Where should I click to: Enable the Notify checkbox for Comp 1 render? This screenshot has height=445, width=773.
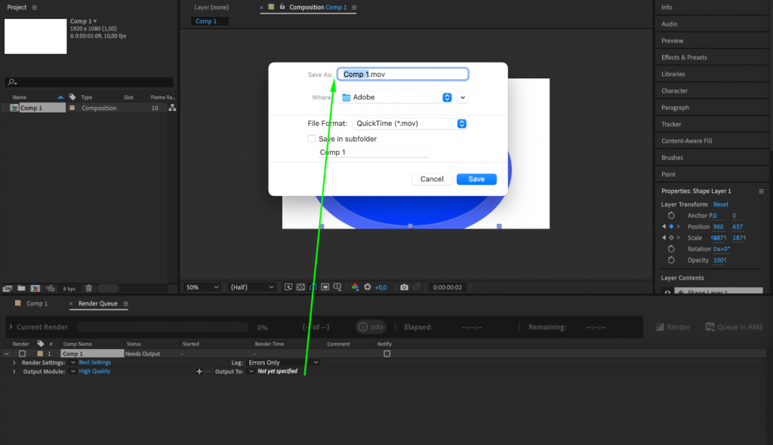point(386,353)
